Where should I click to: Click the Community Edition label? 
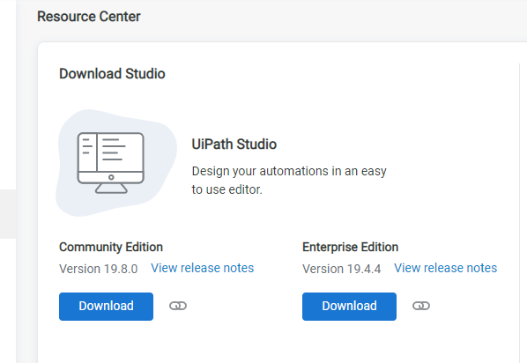[x=111, y=247]
